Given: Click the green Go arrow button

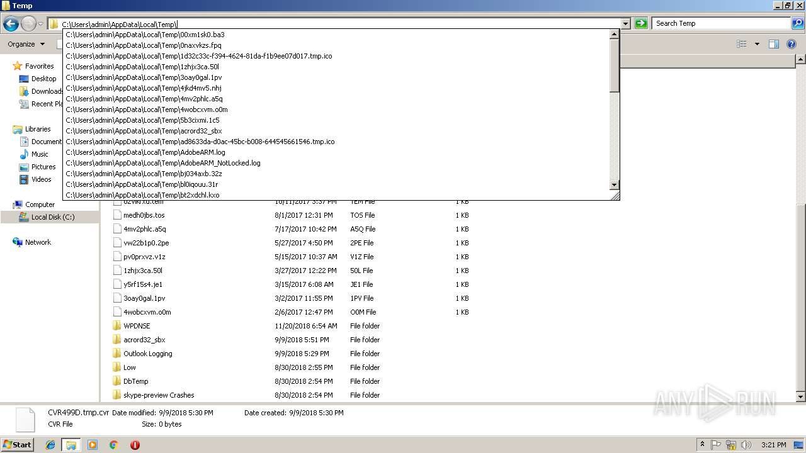Looking at the screenshot, I should (x=641, y=23).
